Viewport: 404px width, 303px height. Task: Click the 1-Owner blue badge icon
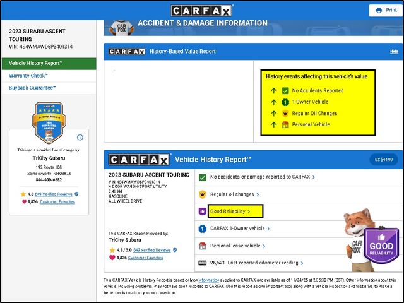coord(203,229)
